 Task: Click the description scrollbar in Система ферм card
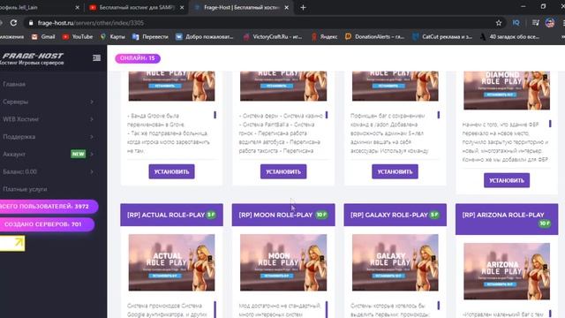tap(327, 115)
